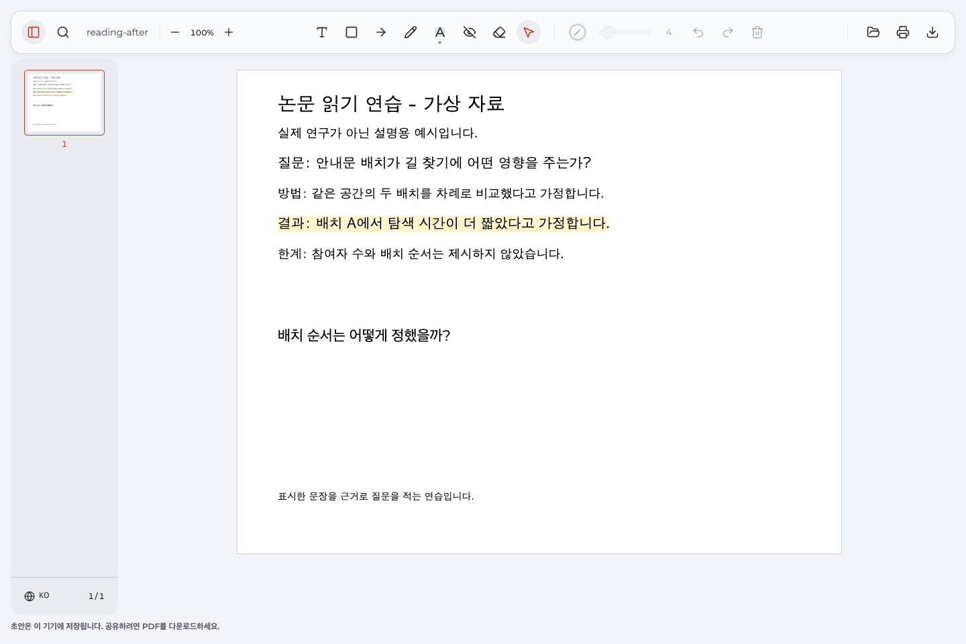
Task: Redo the last action
Action: coord(728,32)
